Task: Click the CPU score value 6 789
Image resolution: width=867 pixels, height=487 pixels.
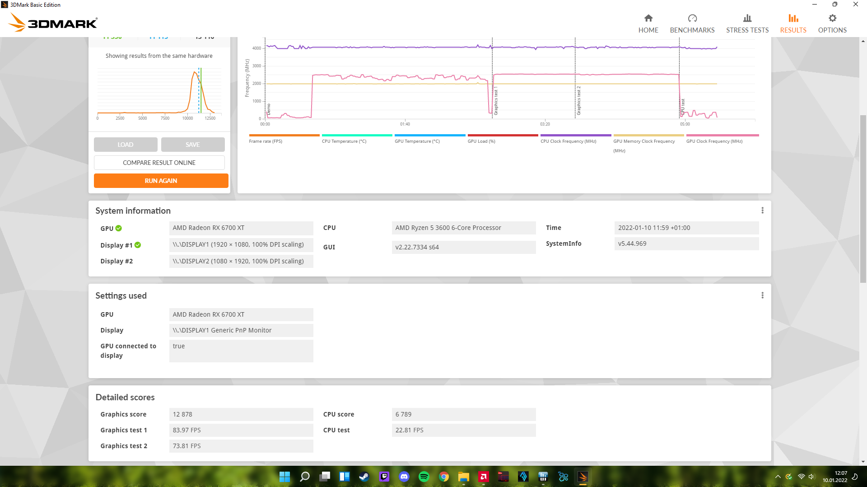Action: 464,414
